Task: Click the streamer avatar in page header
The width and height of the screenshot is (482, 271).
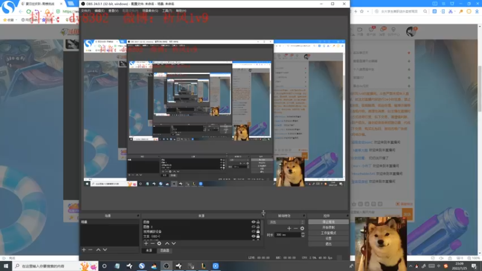Action: coord(411,31)
